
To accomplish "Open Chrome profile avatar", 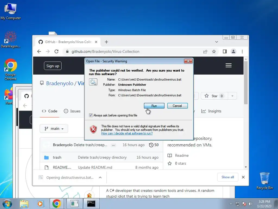I will pos(233,51).
